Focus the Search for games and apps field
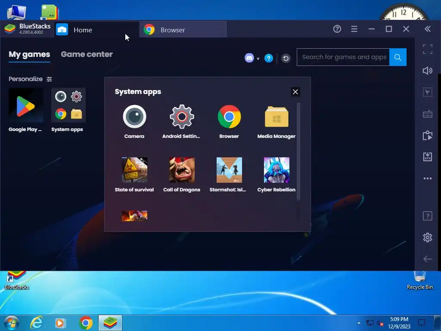 343,57
